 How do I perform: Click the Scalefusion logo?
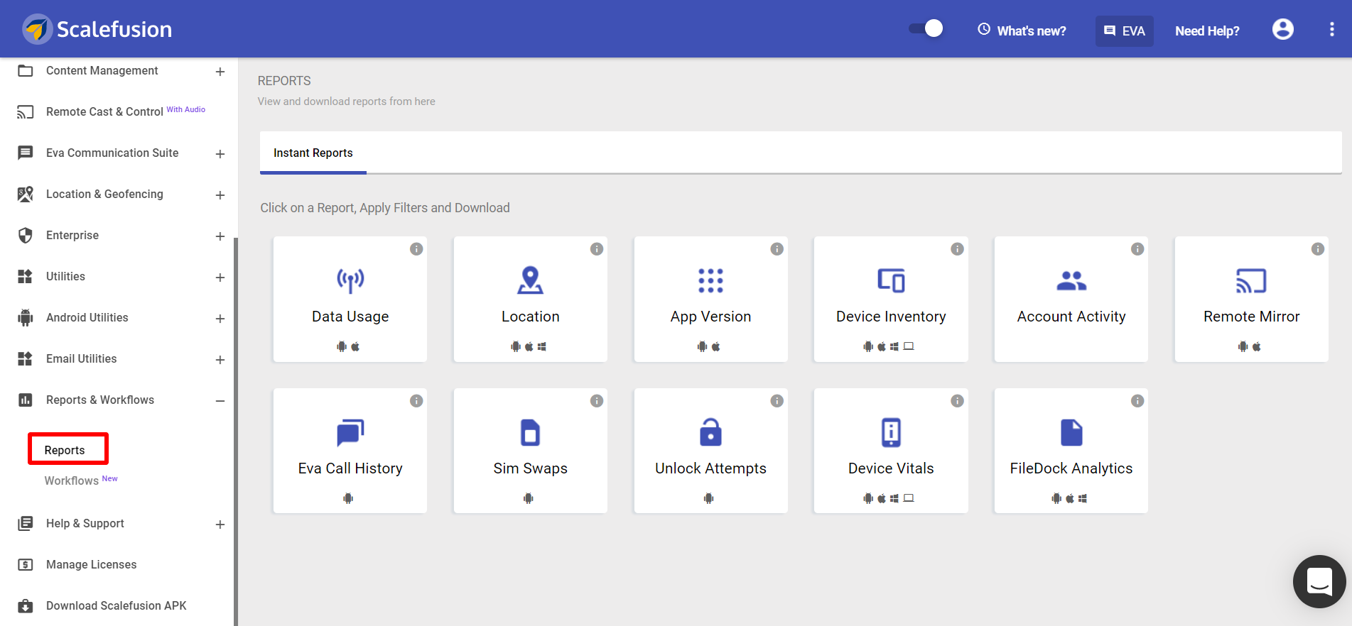(x=97, y=29)
